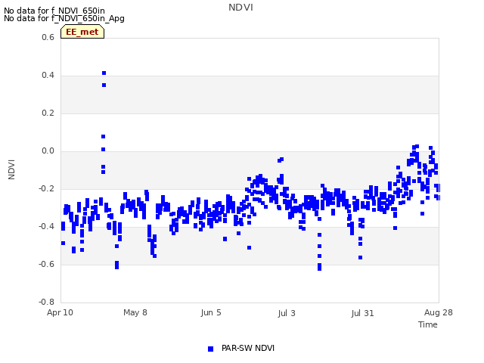
Task: Click the NDVI chart title
Action: click(x=240, y=8)
